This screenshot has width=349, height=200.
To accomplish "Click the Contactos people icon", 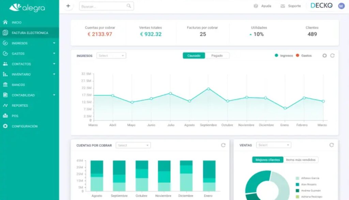I will click(x=5, y=64).
